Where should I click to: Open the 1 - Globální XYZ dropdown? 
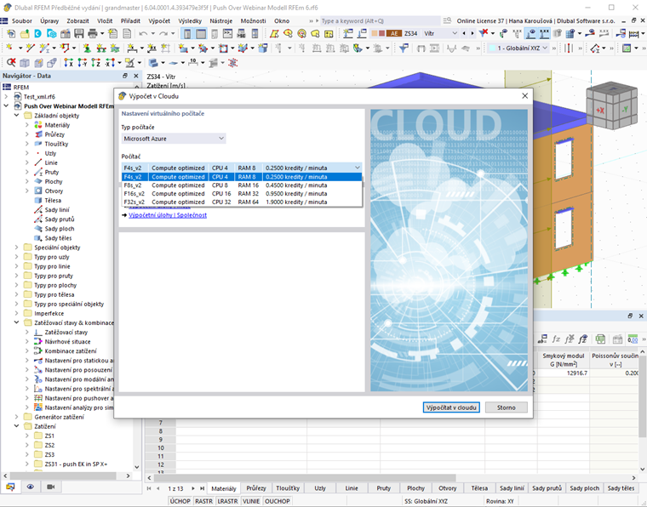tap(519, 48)
